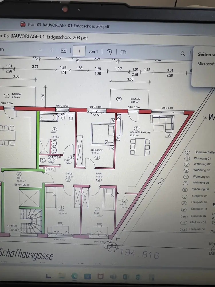Click the 'Stellplatz 03' legend entry
This screenshot has width=215, height=287.
pos(199,209)
